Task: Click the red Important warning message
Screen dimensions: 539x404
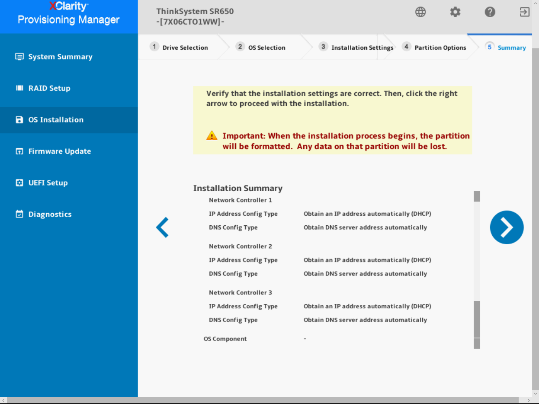Action: point(346,141)
